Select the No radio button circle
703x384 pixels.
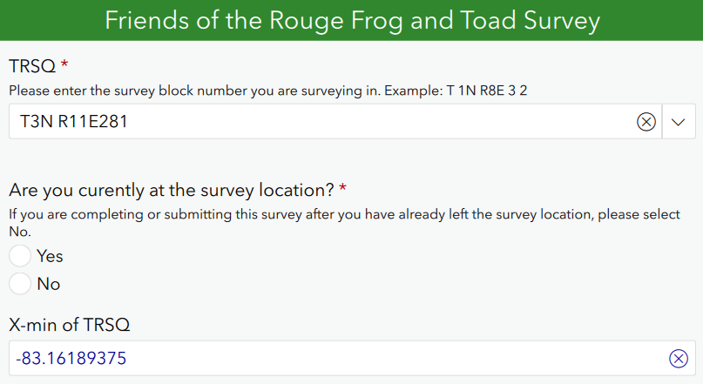[20, 283]
